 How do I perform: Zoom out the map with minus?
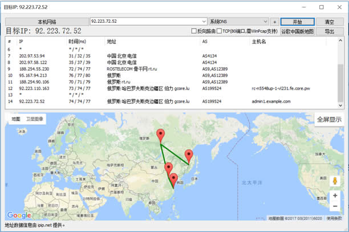coord(335,206)
